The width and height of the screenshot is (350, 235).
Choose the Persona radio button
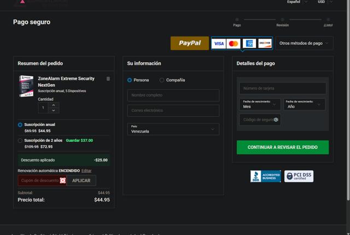tap(130, 80)
